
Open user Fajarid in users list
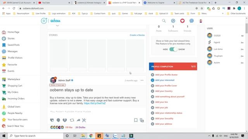pos(217,42)
